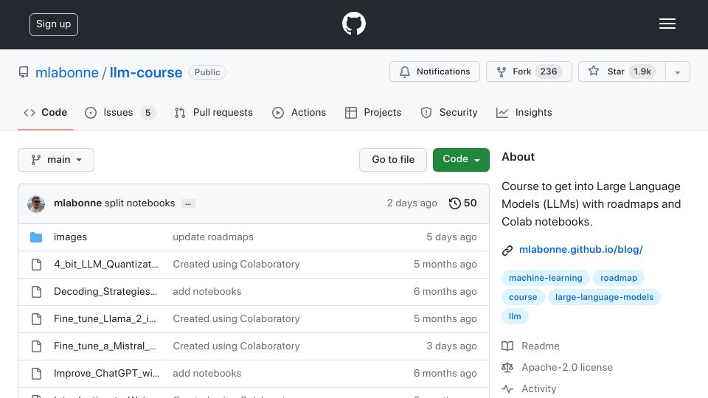Click the file icon for Decoding_Strategies...
Viewport: 708px width, 398px height.
[37, 292]
